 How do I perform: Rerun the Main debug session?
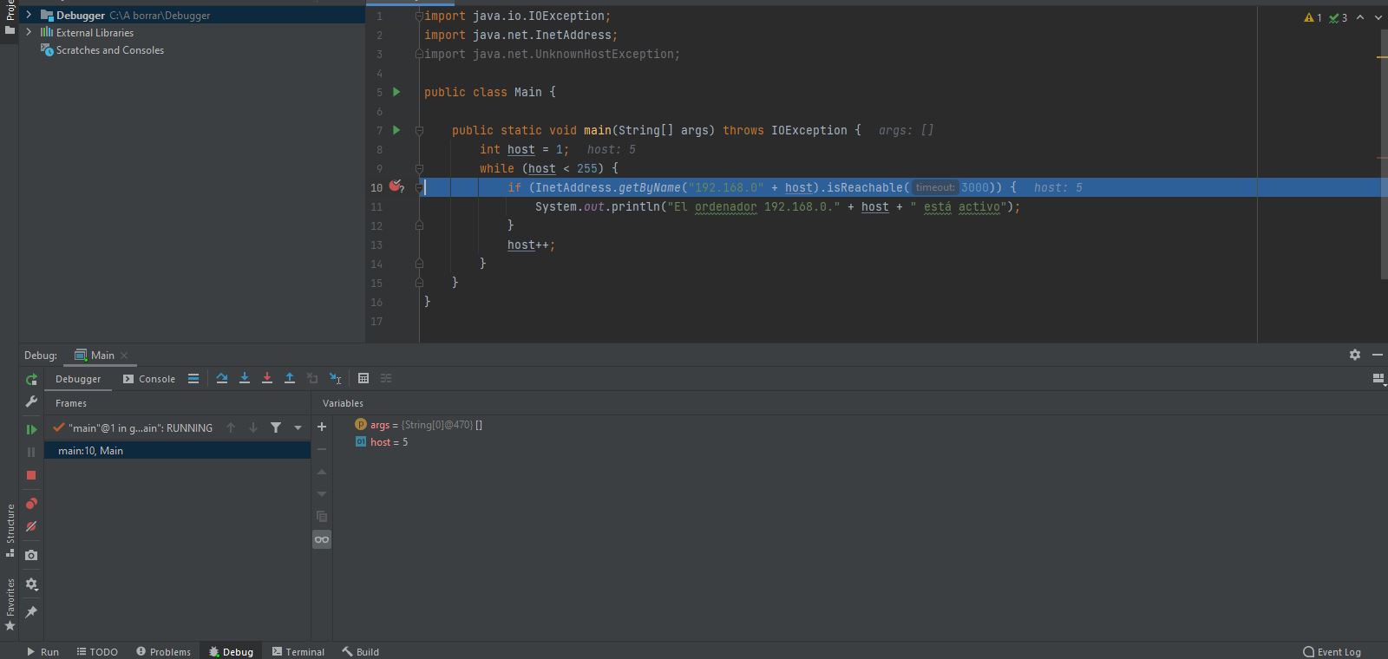[31, 380]
